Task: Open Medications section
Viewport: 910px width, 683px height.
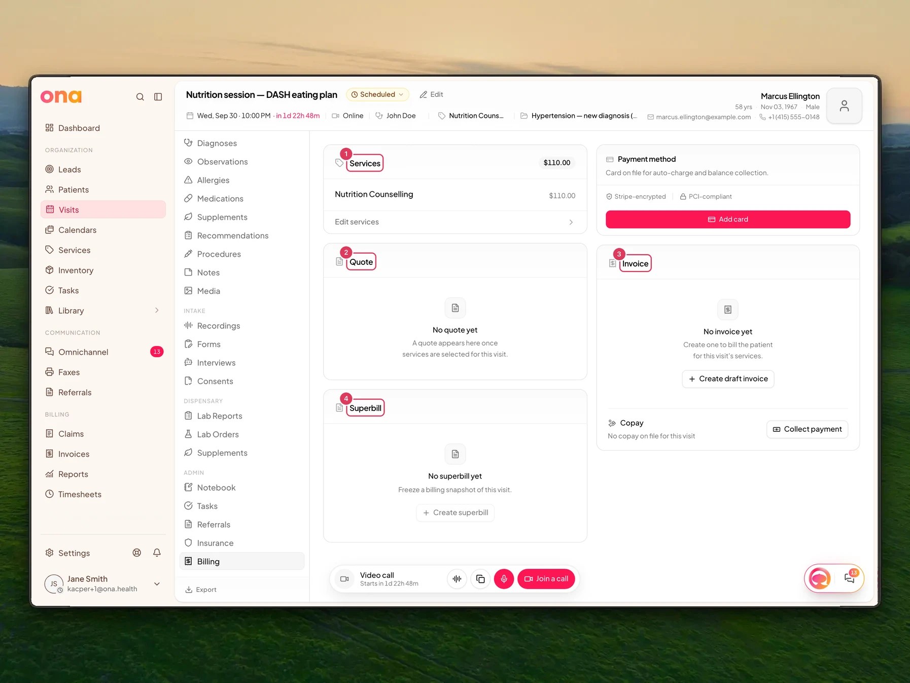Action: tap(242, 198)
